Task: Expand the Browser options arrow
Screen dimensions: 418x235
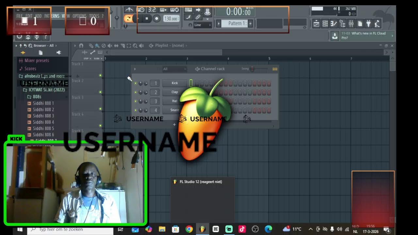Action: click(16, 46)
